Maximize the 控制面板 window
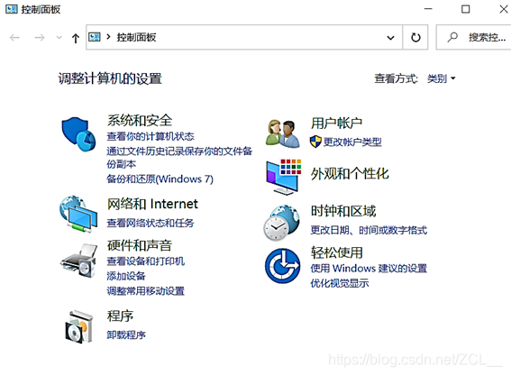Image resolution: width=511 pixels, height=376 pixels. 466,9
